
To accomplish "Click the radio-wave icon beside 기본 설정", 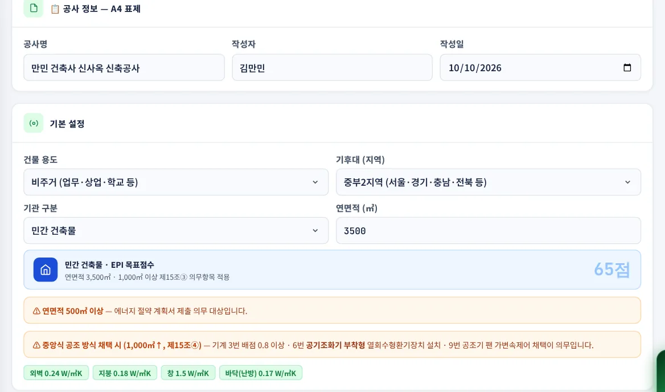I will coord(34,124).
